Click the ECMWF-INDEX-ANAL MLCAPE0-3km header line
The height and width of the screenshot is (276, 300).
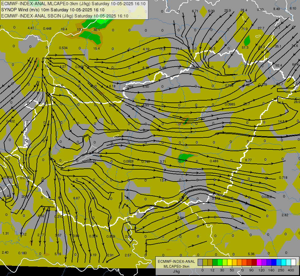click(x=73, y=4)
